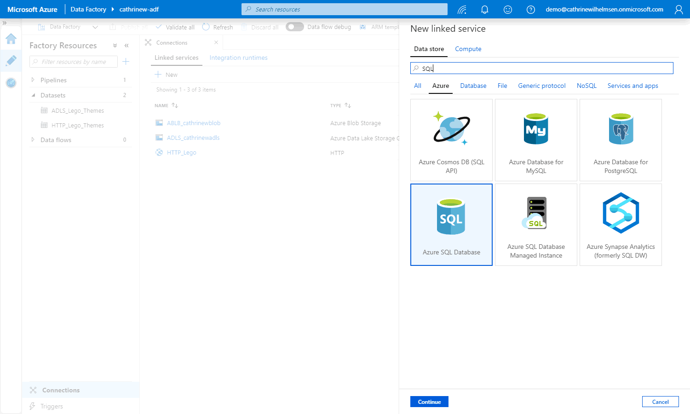Open the notifications bell icon
Viewport: 690px width, 414px height.
tap(484, 10)
